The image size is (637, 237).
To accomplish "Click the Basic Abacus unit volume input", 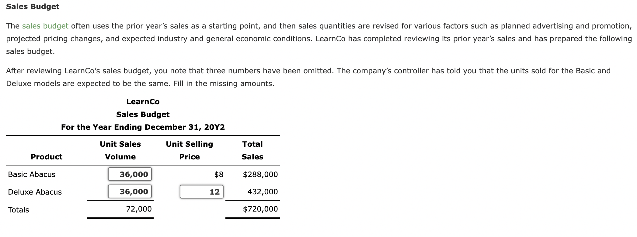I will [130, 174].
